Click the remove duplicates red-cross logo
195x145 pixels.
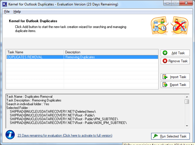(180, 26)
